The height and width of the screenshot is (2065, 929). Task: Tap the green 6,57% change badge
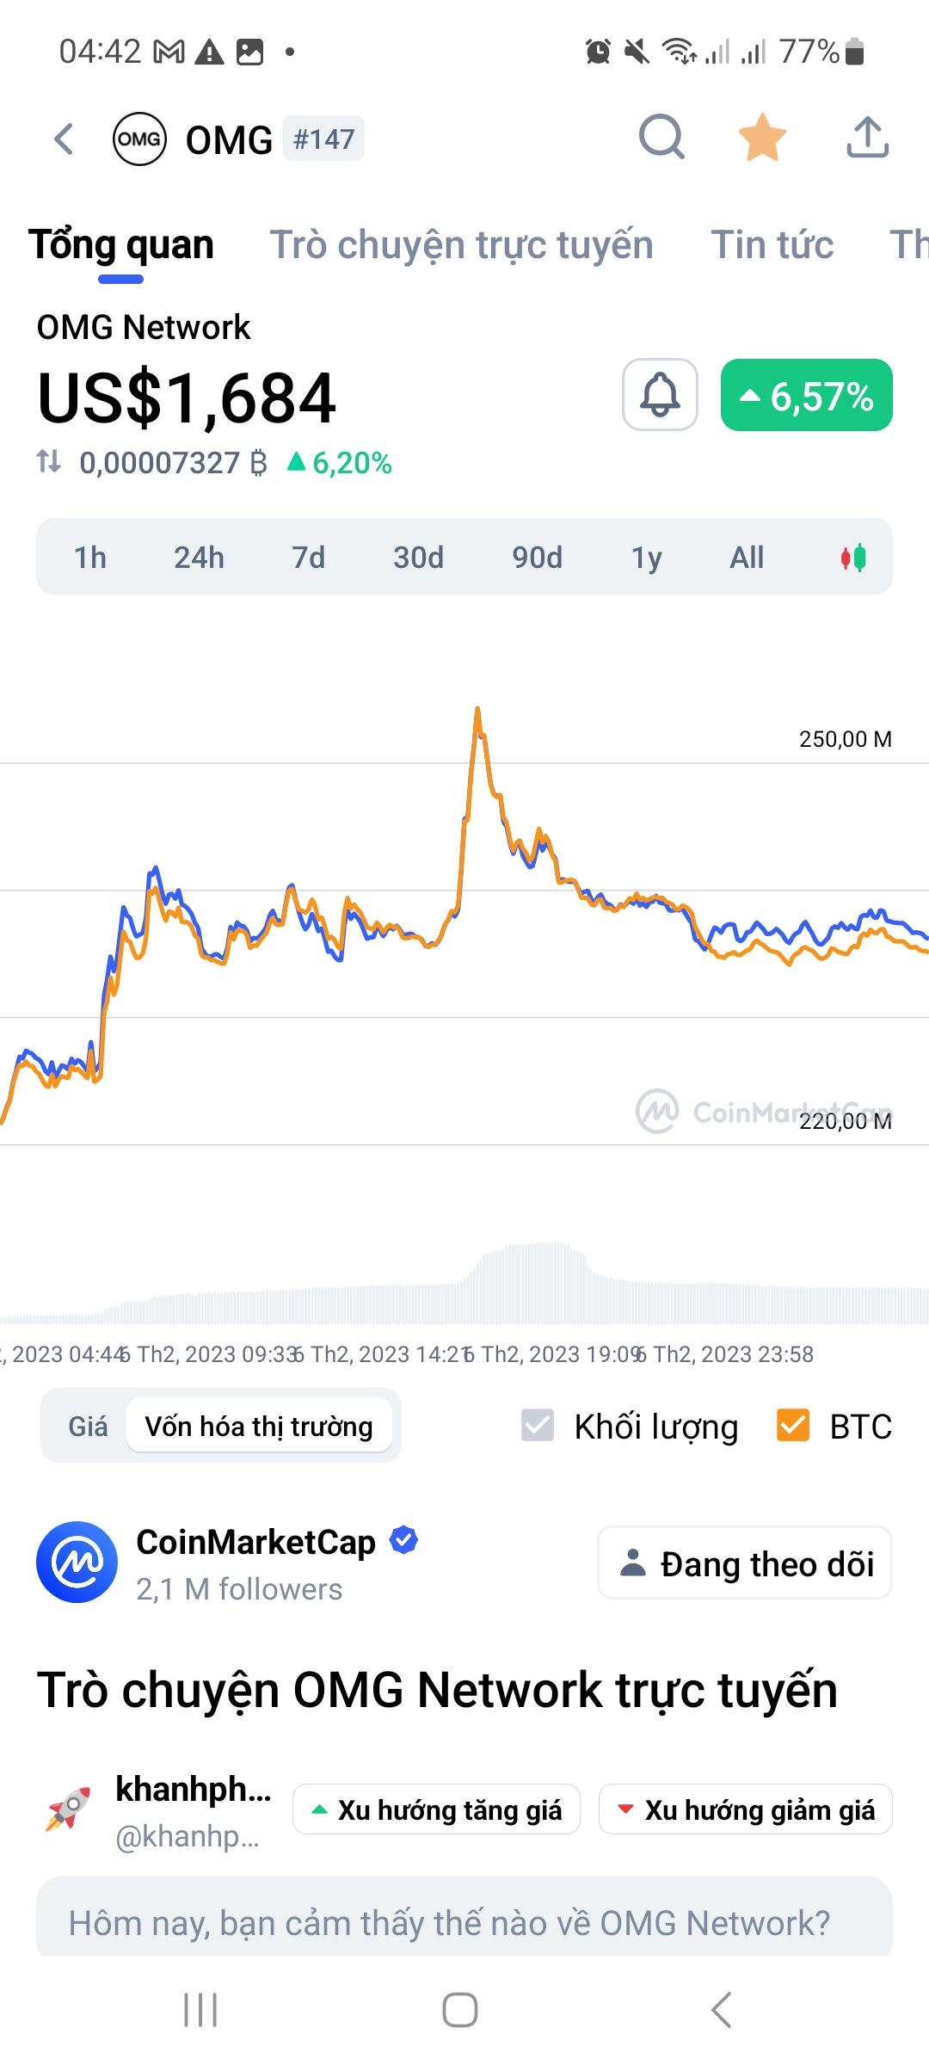click(x=806, y=396)
